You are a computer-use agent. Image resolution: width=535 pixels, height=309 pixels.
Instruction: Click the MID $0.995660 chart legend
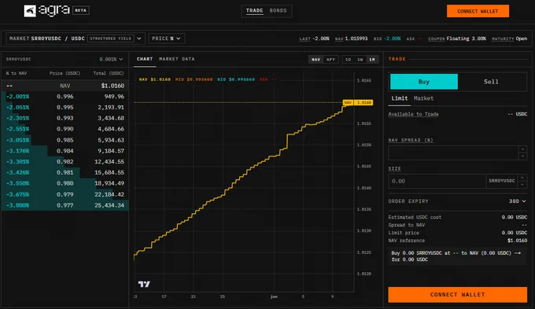coord(194,79)
